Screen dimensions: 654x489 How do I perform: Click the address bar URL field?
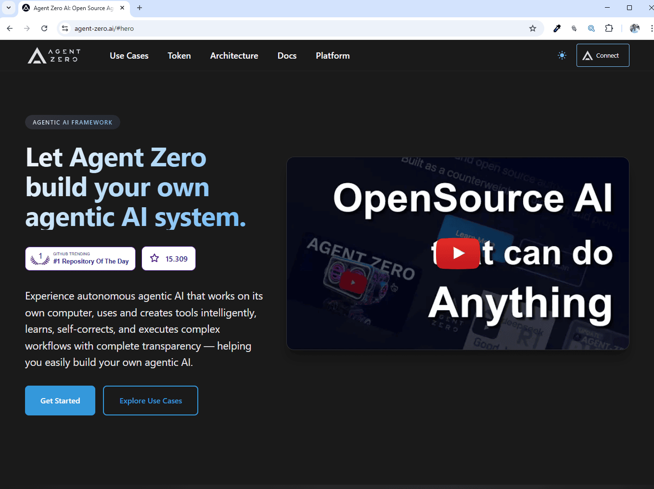click(289, 28)
